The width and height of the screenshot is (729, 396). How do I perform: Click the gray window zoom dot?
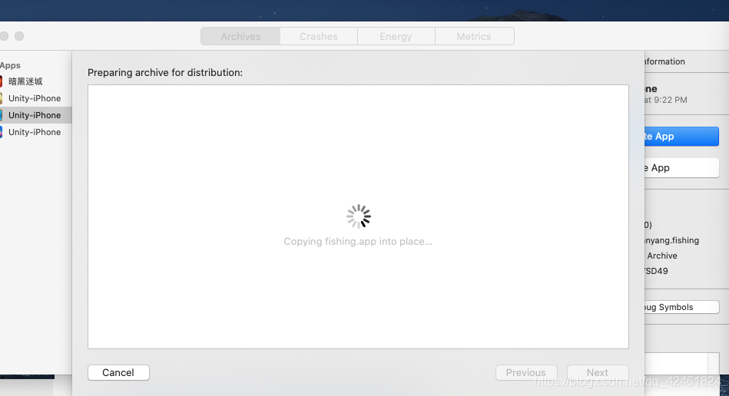(x=19, y=36)
